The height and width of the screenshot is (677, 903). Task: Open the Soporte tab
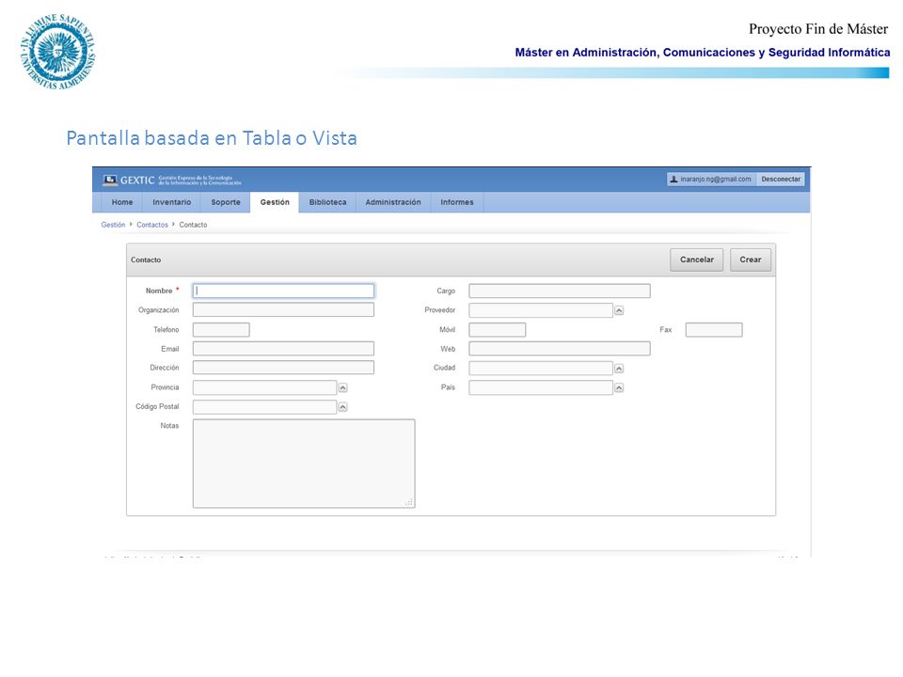(226, 202)
